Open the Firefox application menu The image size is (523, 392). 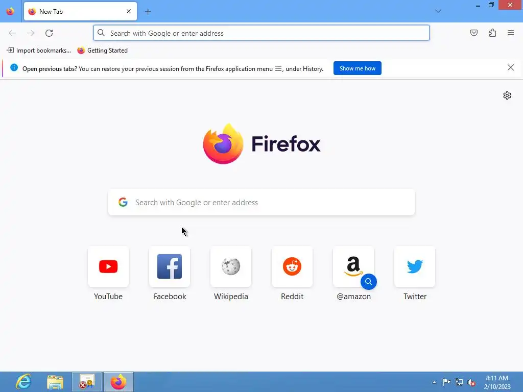tap(511, 33)
